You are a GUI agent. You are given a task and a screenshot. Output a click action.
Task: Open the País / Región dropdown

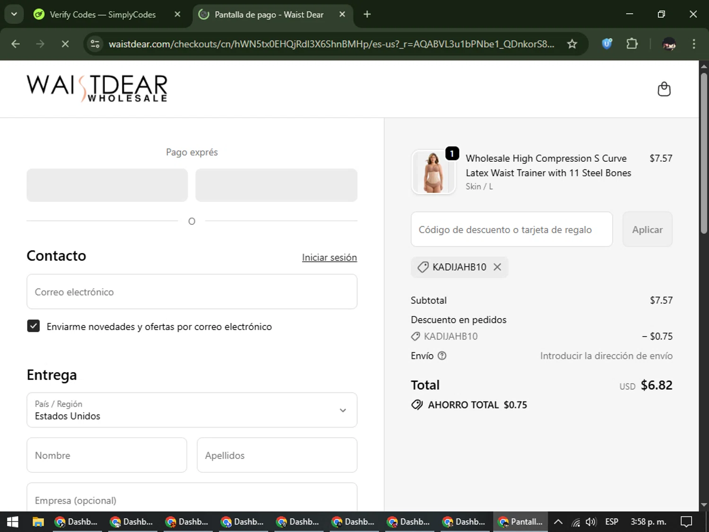point(192,410)
